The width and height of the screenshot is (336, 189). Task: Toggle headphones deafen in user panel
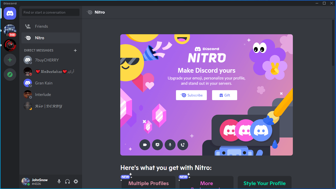pos(67,181)
